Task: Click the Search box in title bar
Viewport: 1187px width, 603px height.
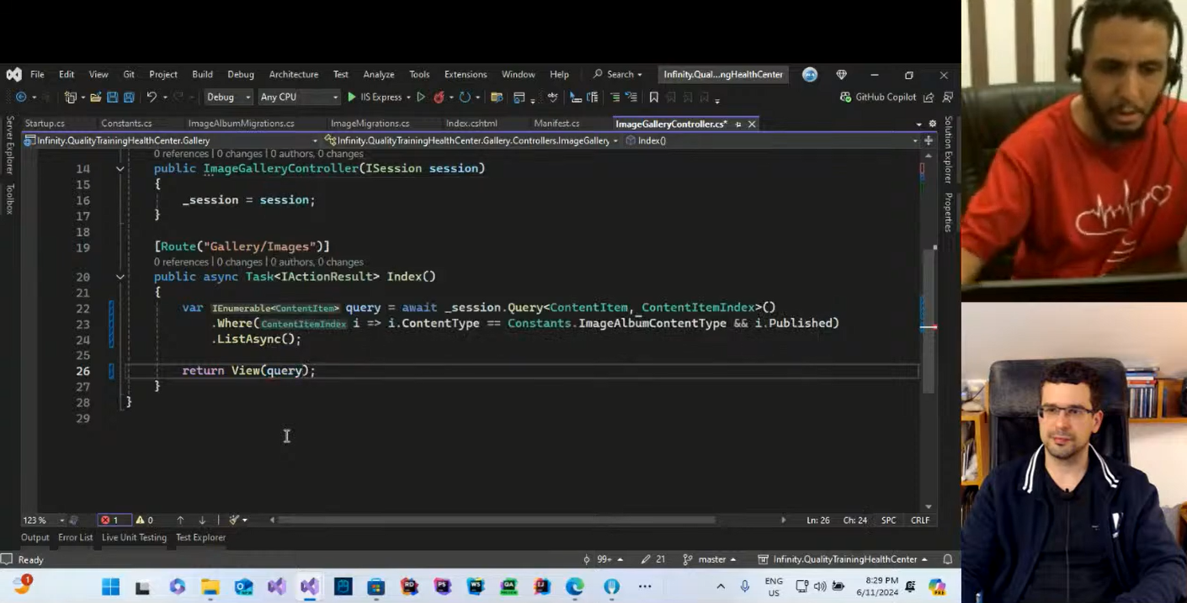Action: 619,74
